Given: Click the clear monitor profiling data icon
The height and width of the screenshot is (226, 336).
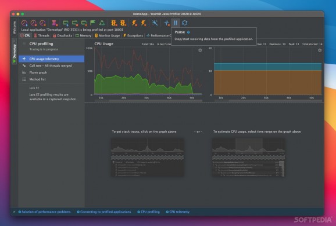Looking at the screenshot, I should (x=123, y=23).
